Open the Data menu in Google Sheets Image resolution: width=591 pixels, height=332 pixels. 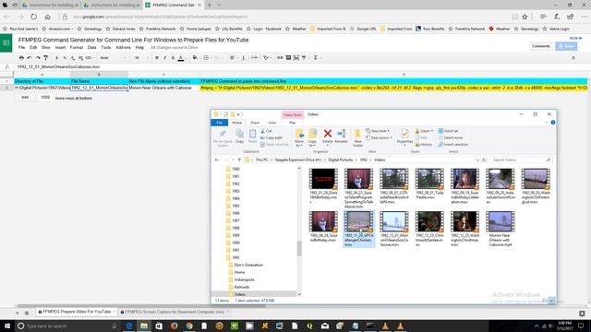(x=91, y=47)
